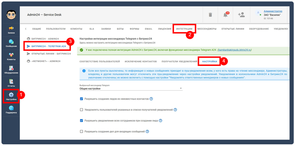Screen dimensions: 295x146
Task: Enable Разрешить создание лидов из неизвестных контактов
Action: [82, 99]
